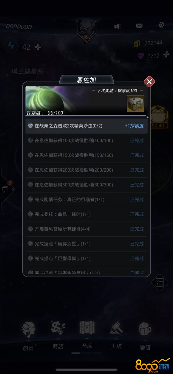Select the 真正的吞噬者 story quest row

pyautogui.click(x=86, y=199)
